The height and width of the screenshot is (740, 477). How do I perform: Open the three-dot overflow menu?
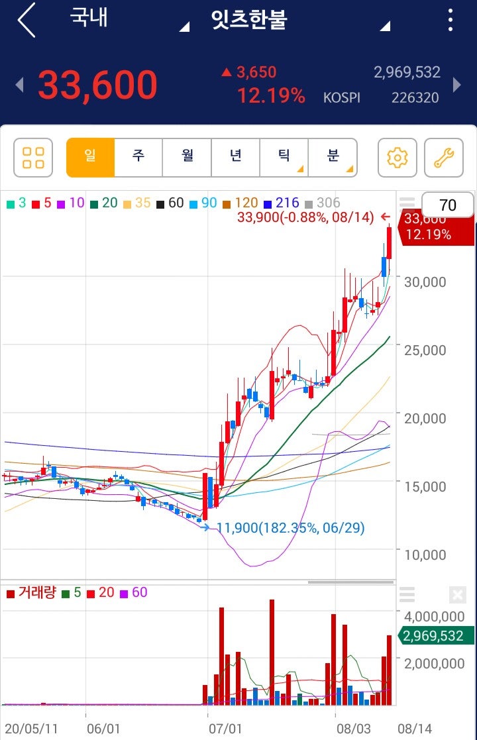click(x=450, y=20)
